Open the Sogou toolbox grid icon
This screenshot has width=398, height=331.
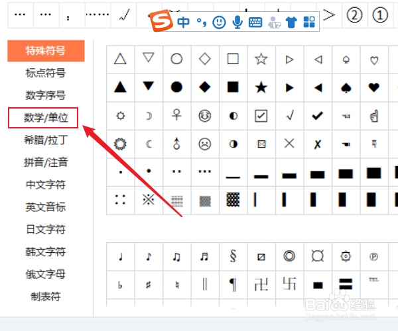(309, 22)
